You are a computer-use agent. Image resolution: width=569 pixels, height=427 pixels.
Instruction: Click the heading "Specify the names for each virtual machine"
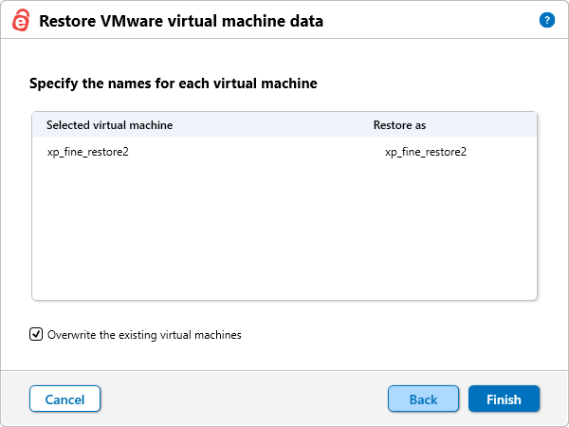[x=173, y=84]
